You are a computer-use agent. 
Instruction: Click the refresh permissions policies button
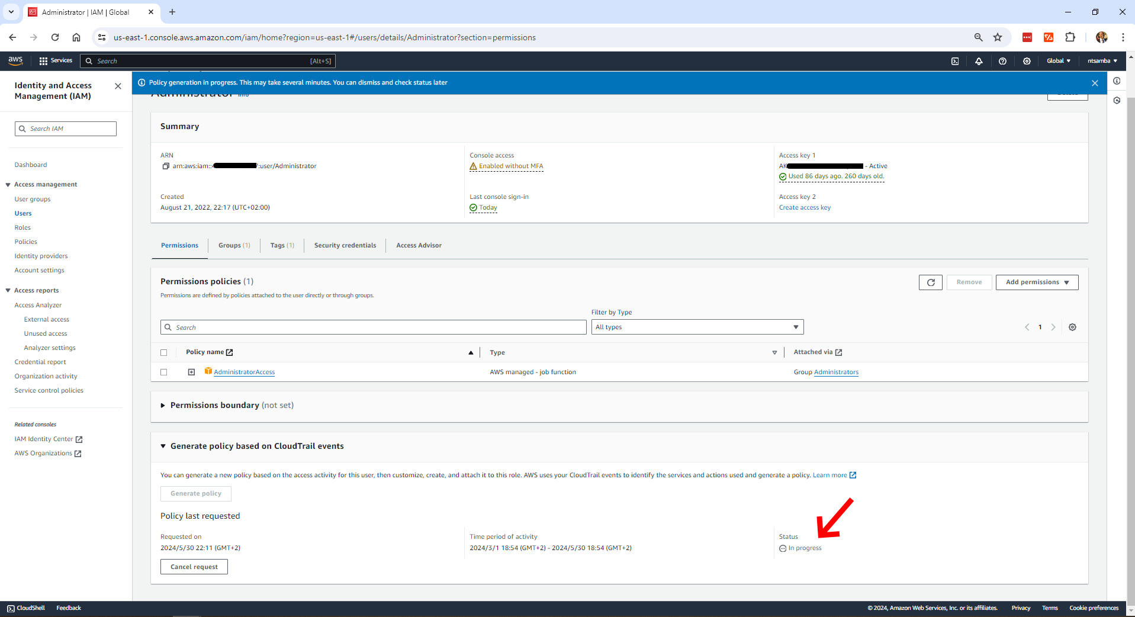pos(930,282)
